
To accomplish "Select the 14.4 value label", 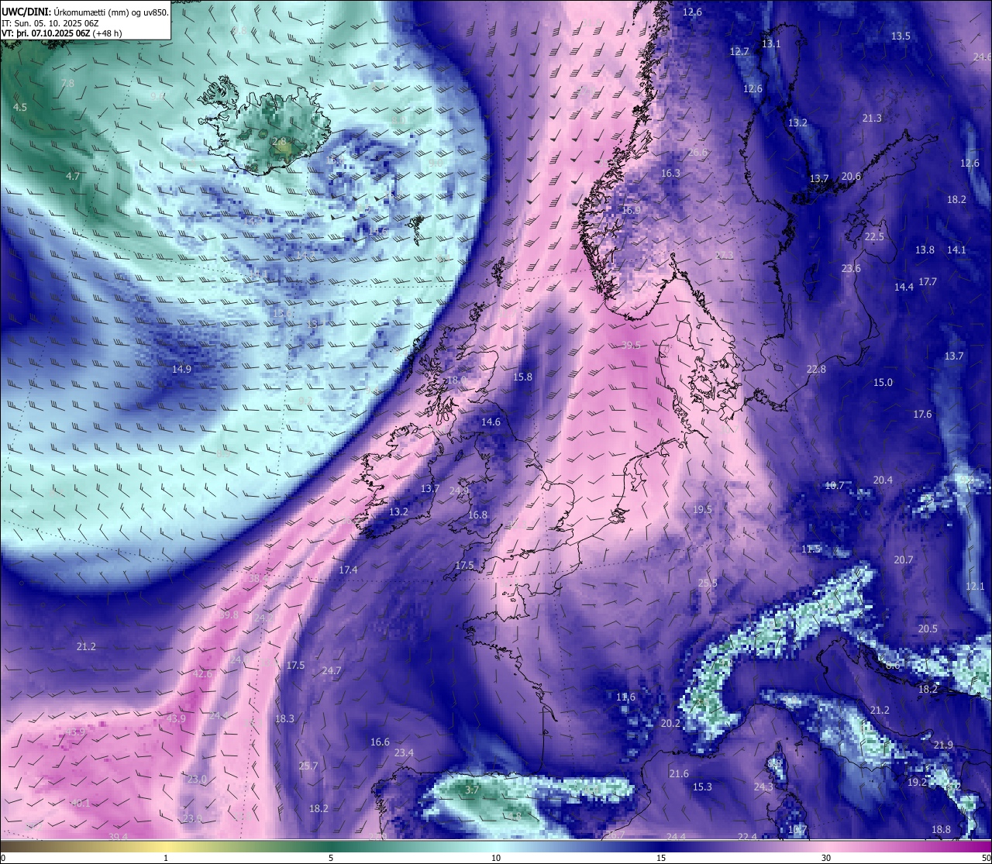I will (x=904, y=287).
